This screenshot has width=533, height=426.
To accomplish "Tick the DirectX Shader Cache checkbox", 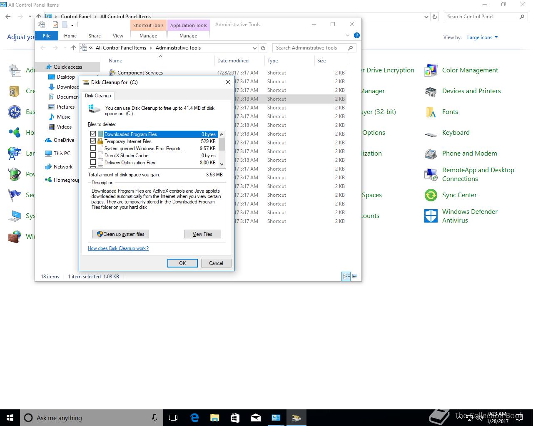I will (x=93, y=155).
